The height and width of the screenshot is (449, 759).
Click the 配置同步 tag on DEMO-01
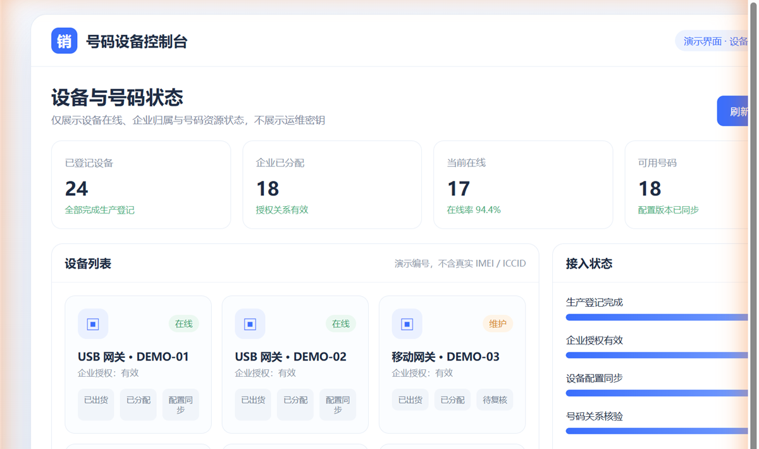(181, 405)
